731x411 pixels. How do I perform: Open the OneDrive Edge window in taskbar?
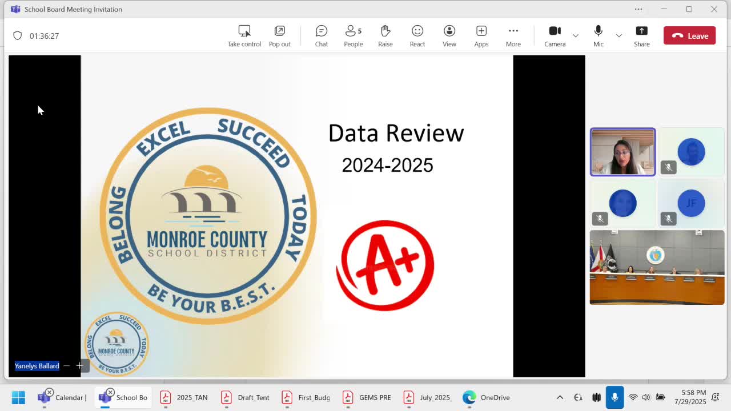click(487, 397)
